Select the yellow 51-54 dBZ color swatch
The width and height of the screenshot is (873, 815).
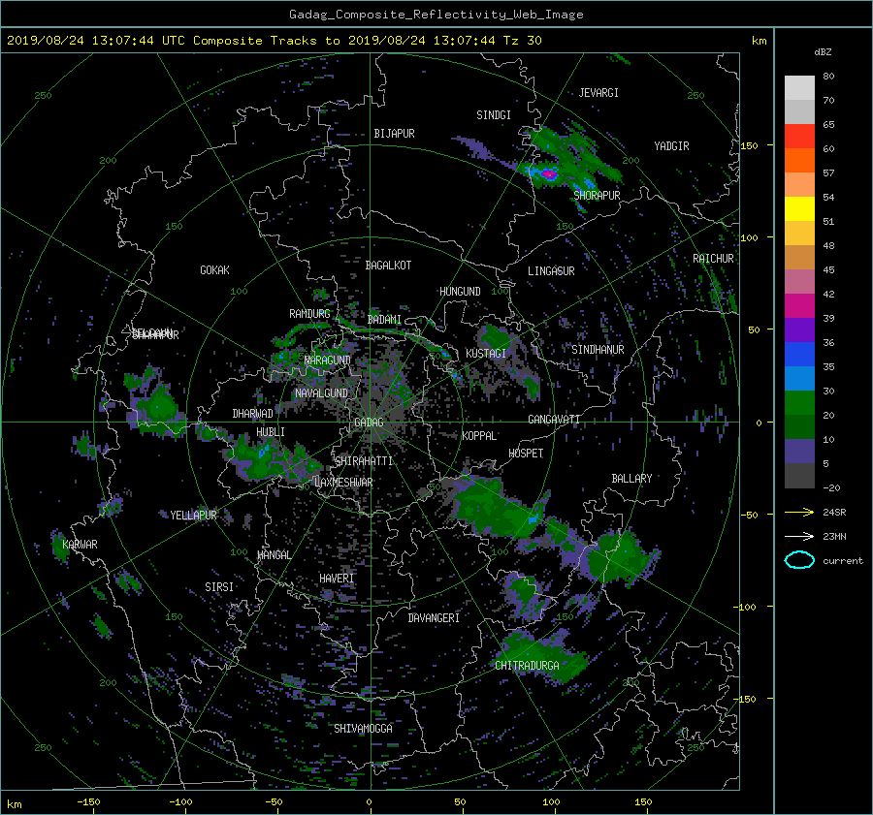[799, 209]
